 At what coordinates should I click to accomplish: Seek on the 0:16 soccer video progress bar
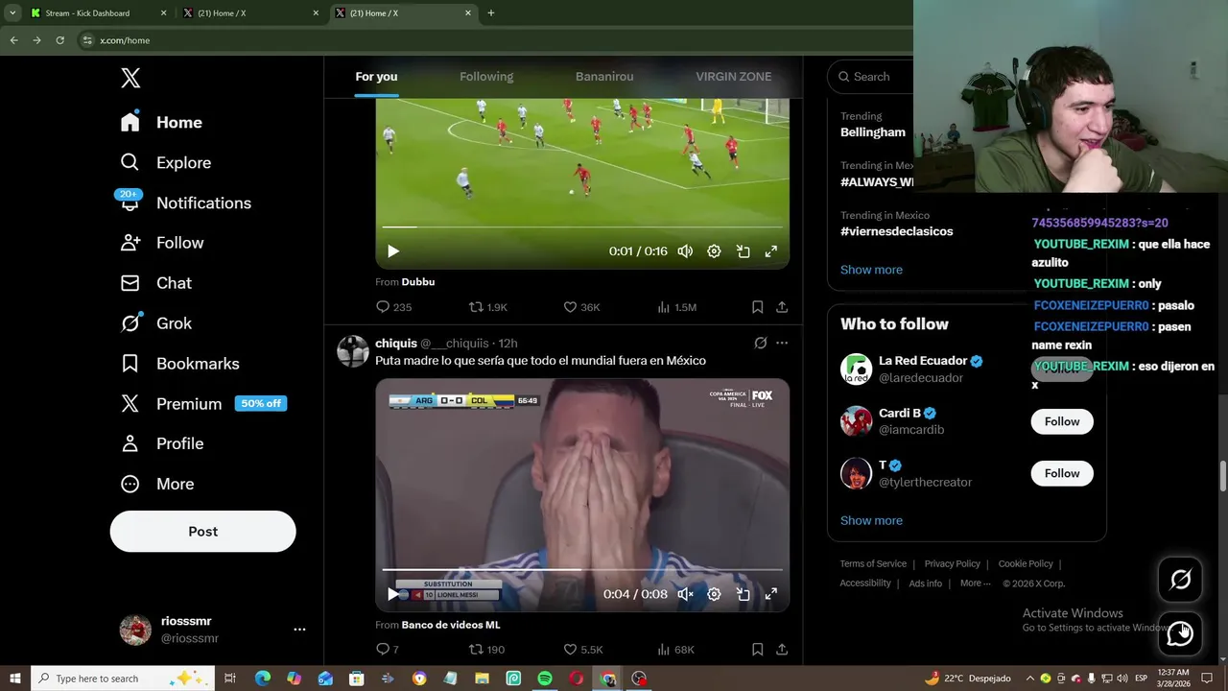pos(582,227)
